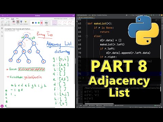Click the OneNote horizontal scrollbar

(31, 107)
